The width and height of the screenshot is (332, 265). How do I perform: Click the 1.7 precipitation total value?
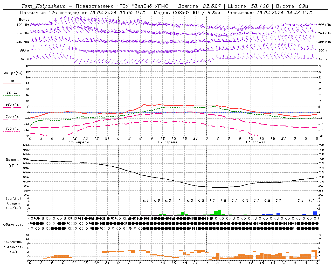(212, 200)
